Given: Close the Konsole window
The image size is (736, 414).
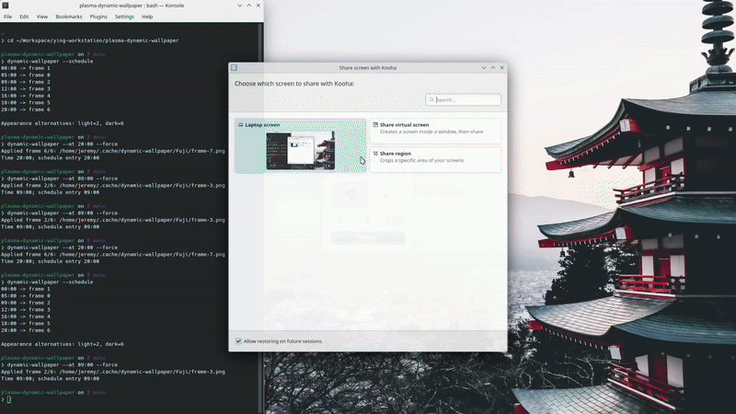Looking at the screenshot, I should [258, 6].
